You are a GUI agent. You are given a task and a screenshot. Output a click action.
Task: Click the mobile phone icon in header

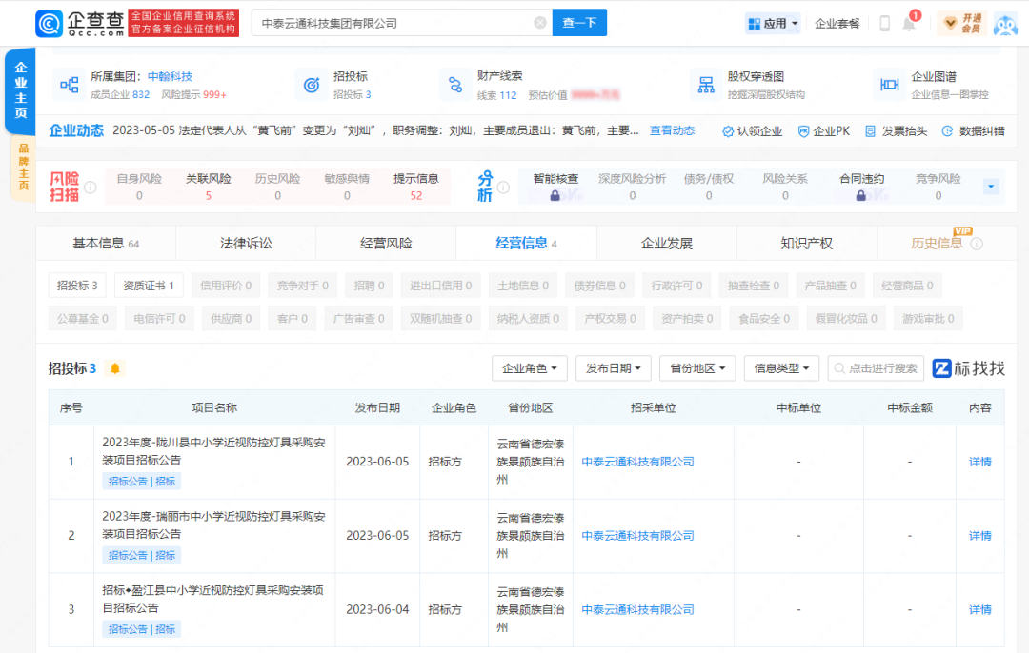tap(884, 24)
